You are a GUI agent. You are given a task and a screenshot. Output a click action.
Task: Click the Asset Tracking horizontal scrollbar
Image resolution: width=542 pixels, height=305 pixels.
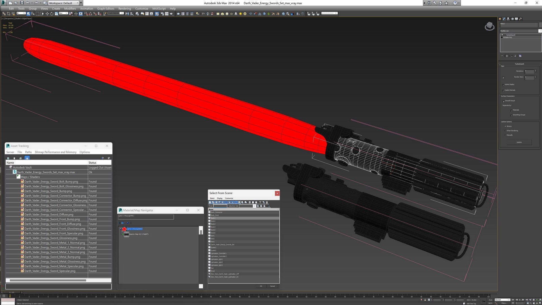pos(48,280)
